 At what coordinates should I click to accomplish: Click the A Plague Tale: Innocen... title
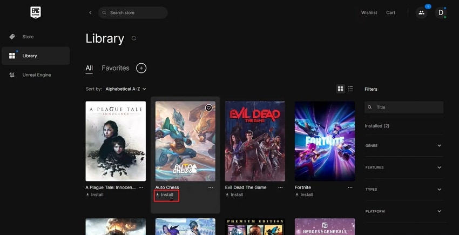[x=111, y=187]
